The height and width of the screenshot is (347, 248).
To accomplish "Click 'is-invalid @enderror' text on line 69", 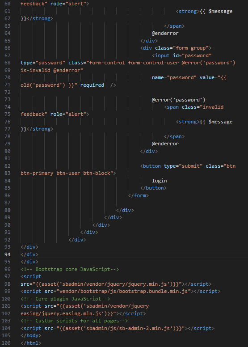I will (x=52, y=70).
